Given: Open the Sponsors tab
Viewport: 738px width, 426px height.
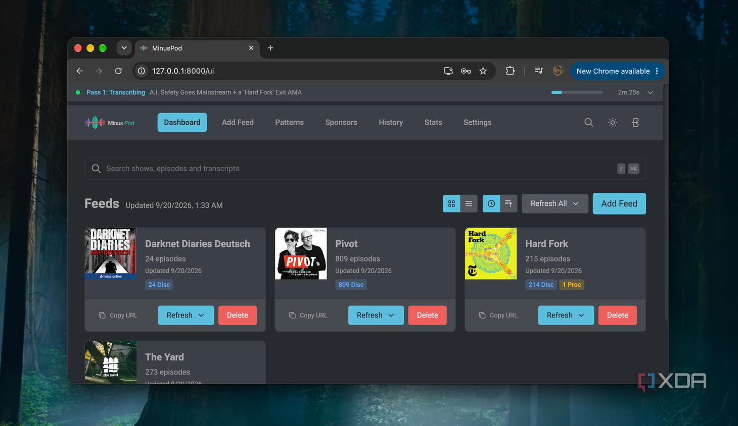Looking at the screenshot, I should [341, 123].
